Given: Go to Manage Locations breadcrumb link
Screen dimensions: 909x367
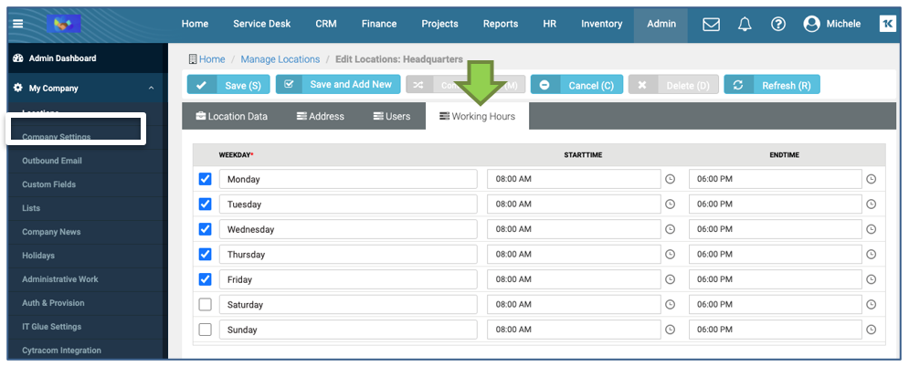Looking at the screenshot, I should [x=280, y=59].
